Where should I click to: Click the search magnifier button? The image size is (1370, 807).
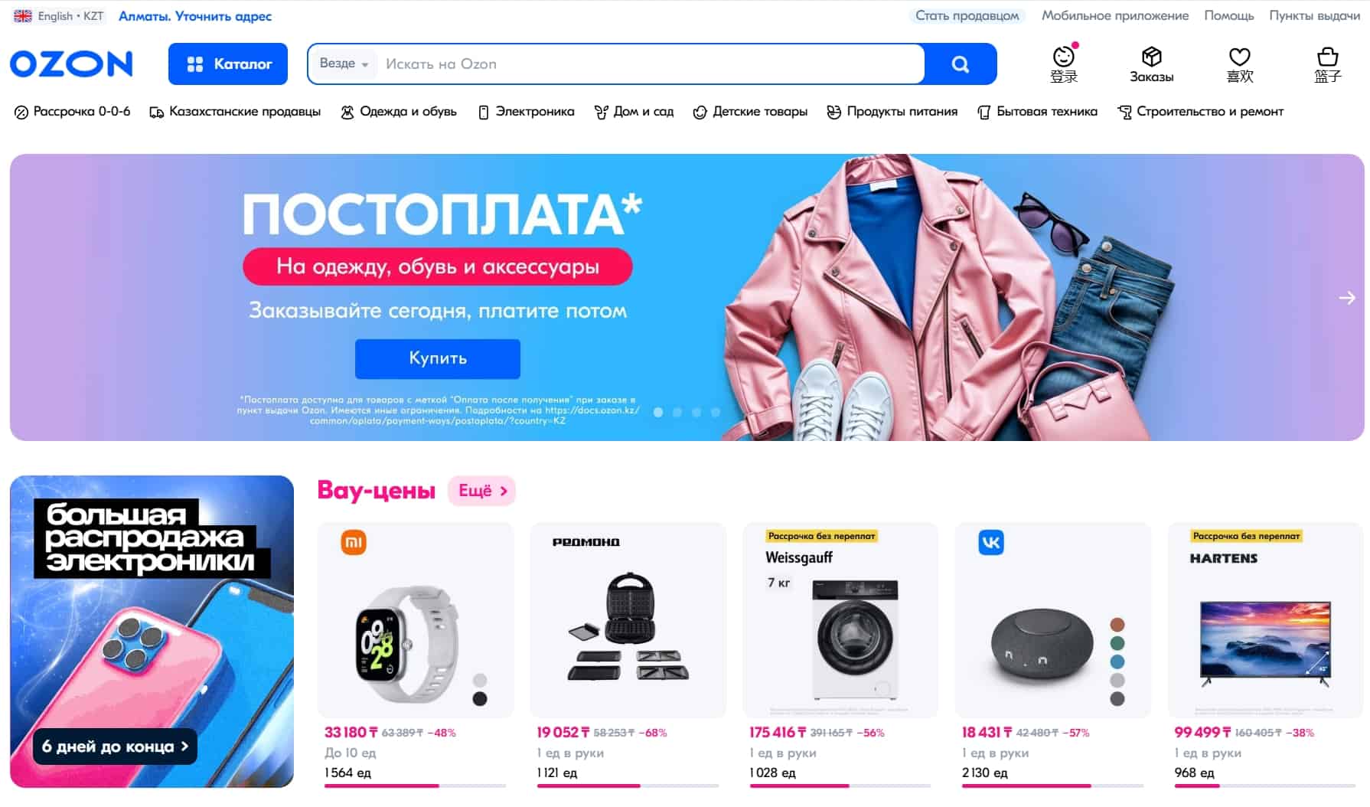click(x=960, y=64)
